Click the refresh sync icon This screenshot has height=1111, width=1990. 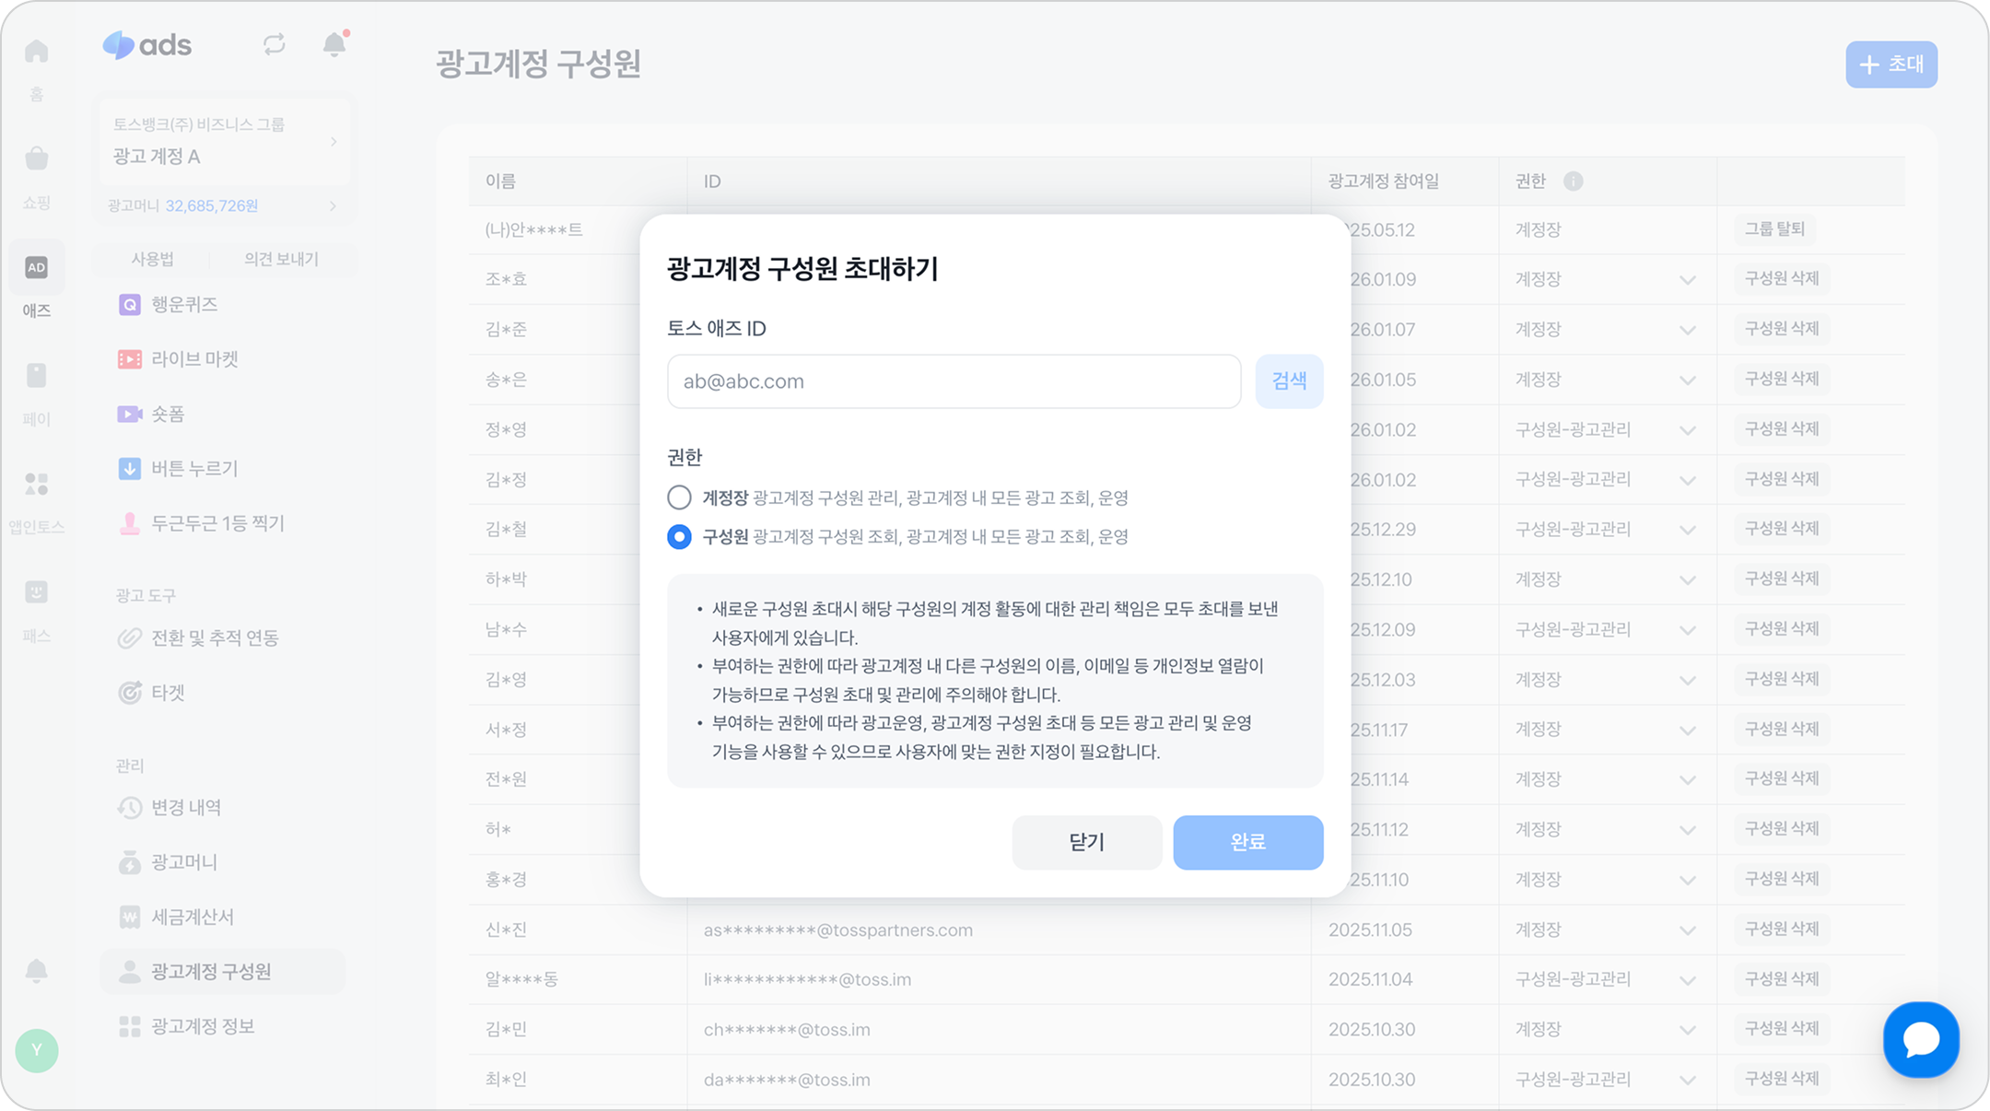pos(274,45)
